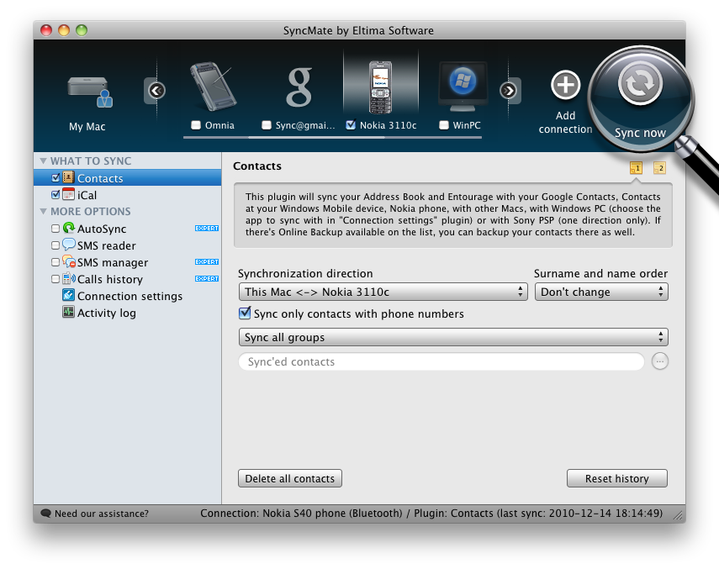The width and height of the screenshot is (719, 569).
Task: Click the connections list horizontal scrollbar
Action: coord(332,136)
